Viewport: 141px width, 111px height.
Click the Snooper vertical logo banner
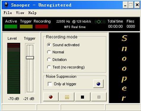coord(124,68)
